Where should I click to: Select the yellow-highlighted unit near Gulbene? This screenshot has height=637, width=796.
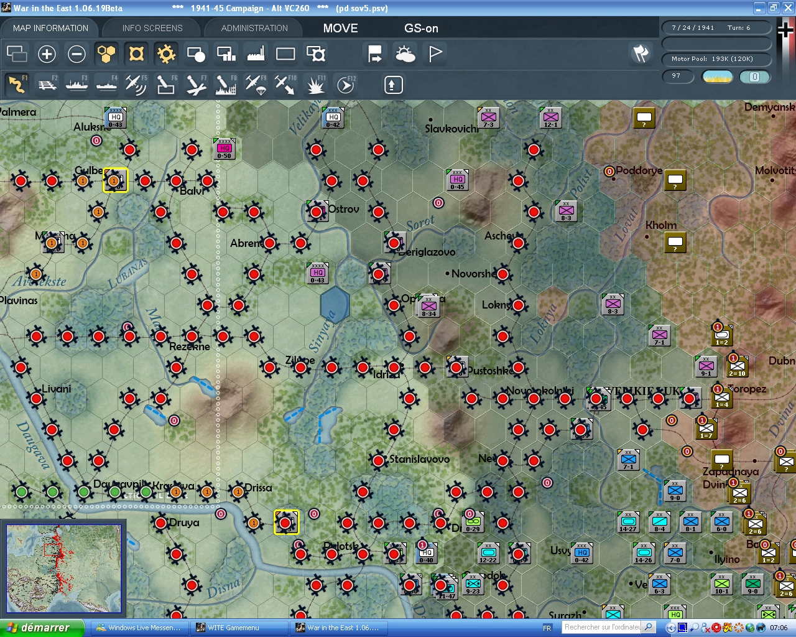pyautogui.click(x=115, y=180)
